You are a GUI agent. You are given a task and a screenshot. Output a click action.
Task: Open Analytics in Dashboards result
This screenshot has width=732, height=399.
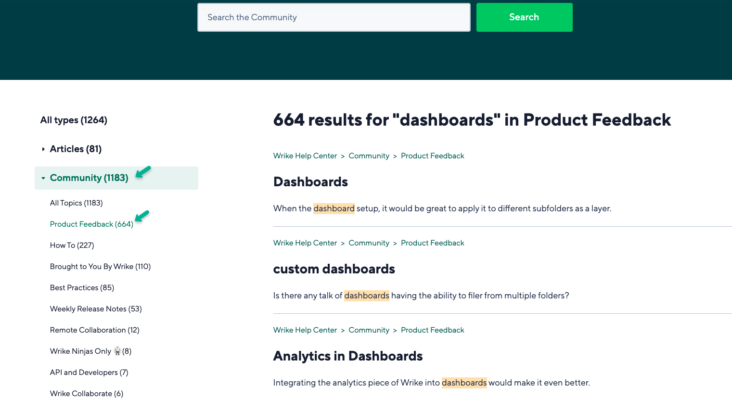coord(347,356)
